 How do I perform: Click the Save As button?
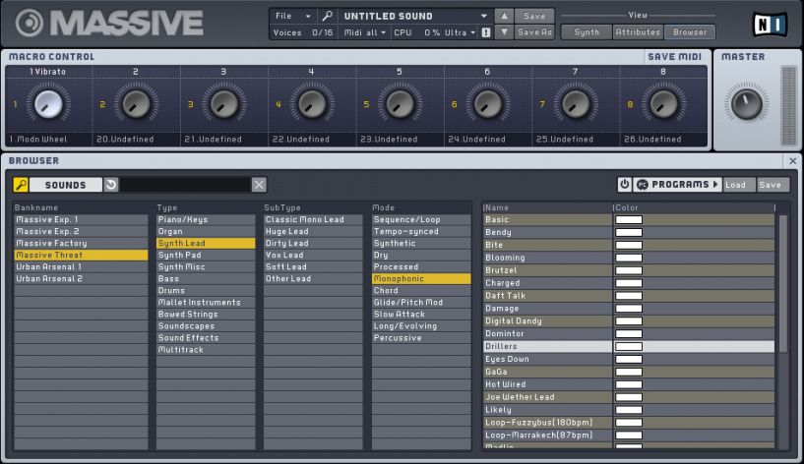pos(534,31)
